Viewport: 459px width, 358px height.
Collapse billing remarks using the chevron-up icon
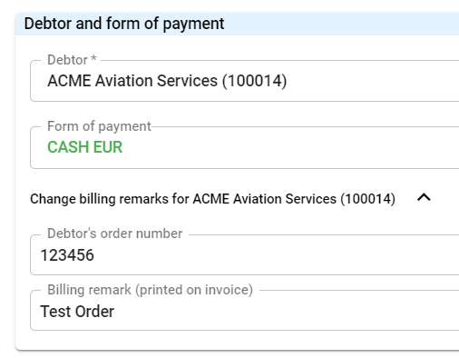[424, 198]
